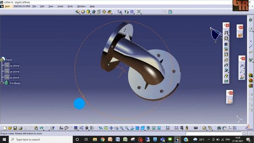
Task: Open the View Mode cylinder dropdown arrow
Action: point(150,130)
